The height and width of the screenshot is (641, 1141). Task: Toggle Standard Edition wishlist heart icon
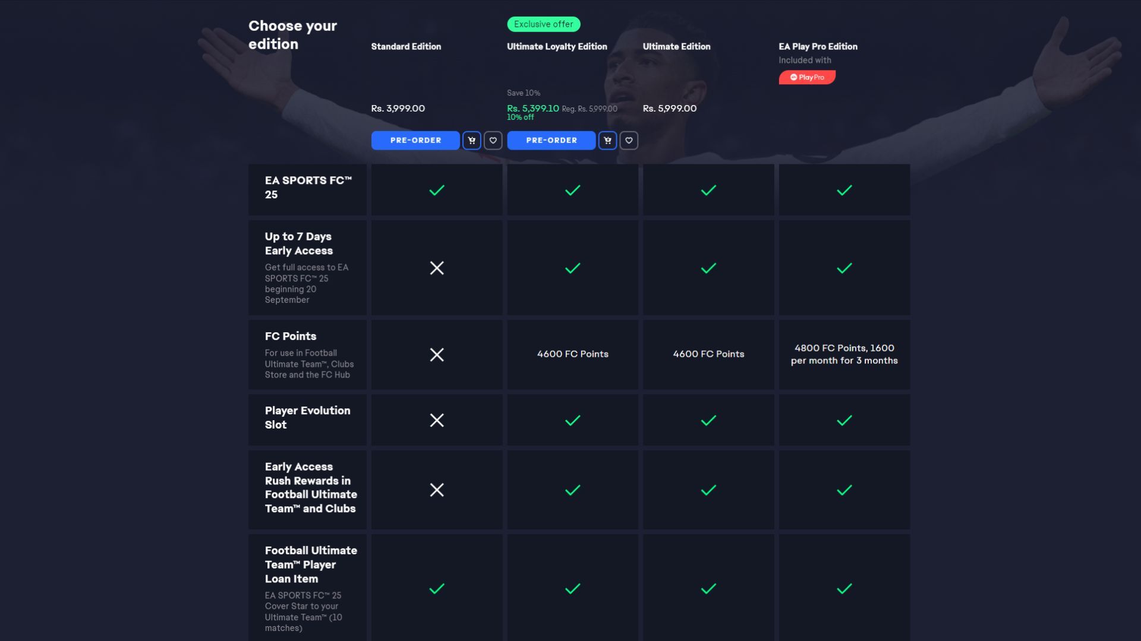(x=493, y=140)
